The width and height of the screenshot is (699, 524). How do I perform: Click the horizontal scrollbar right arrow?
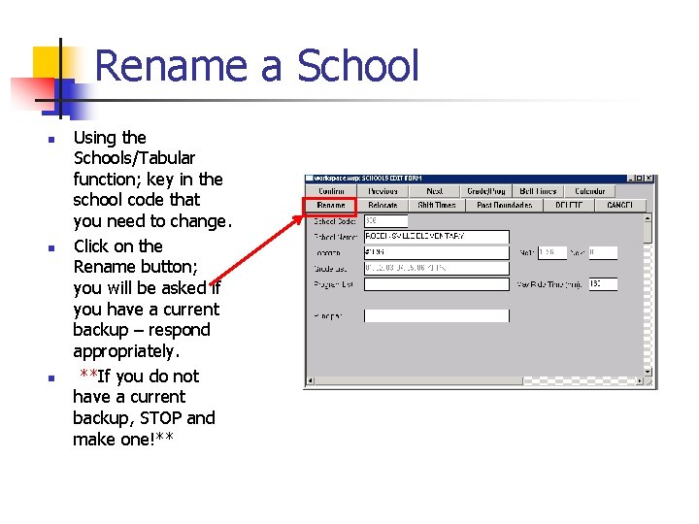pos(640,381)
